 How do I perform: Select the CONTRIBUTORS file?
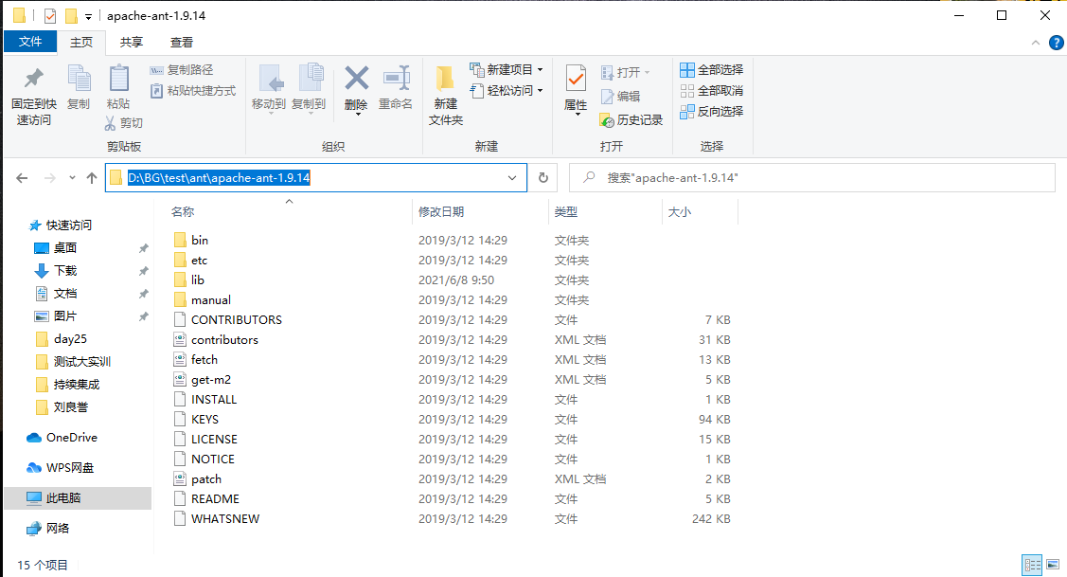228,319
